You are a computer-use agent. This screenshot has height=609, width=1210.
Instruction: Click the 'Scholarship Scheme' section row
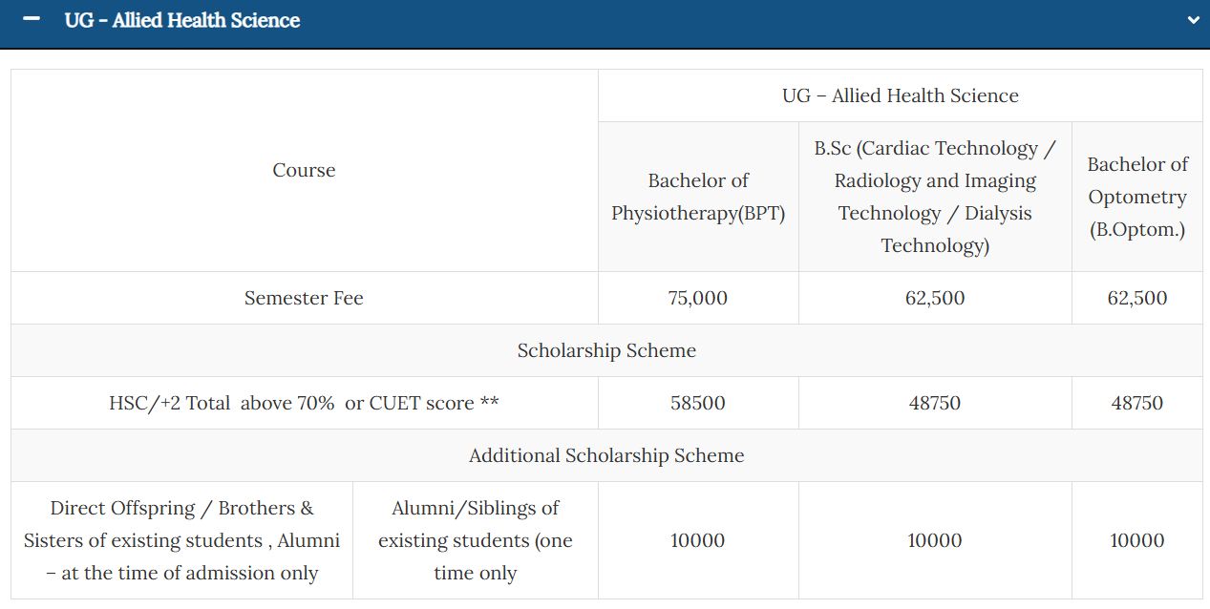pos(606,350)
